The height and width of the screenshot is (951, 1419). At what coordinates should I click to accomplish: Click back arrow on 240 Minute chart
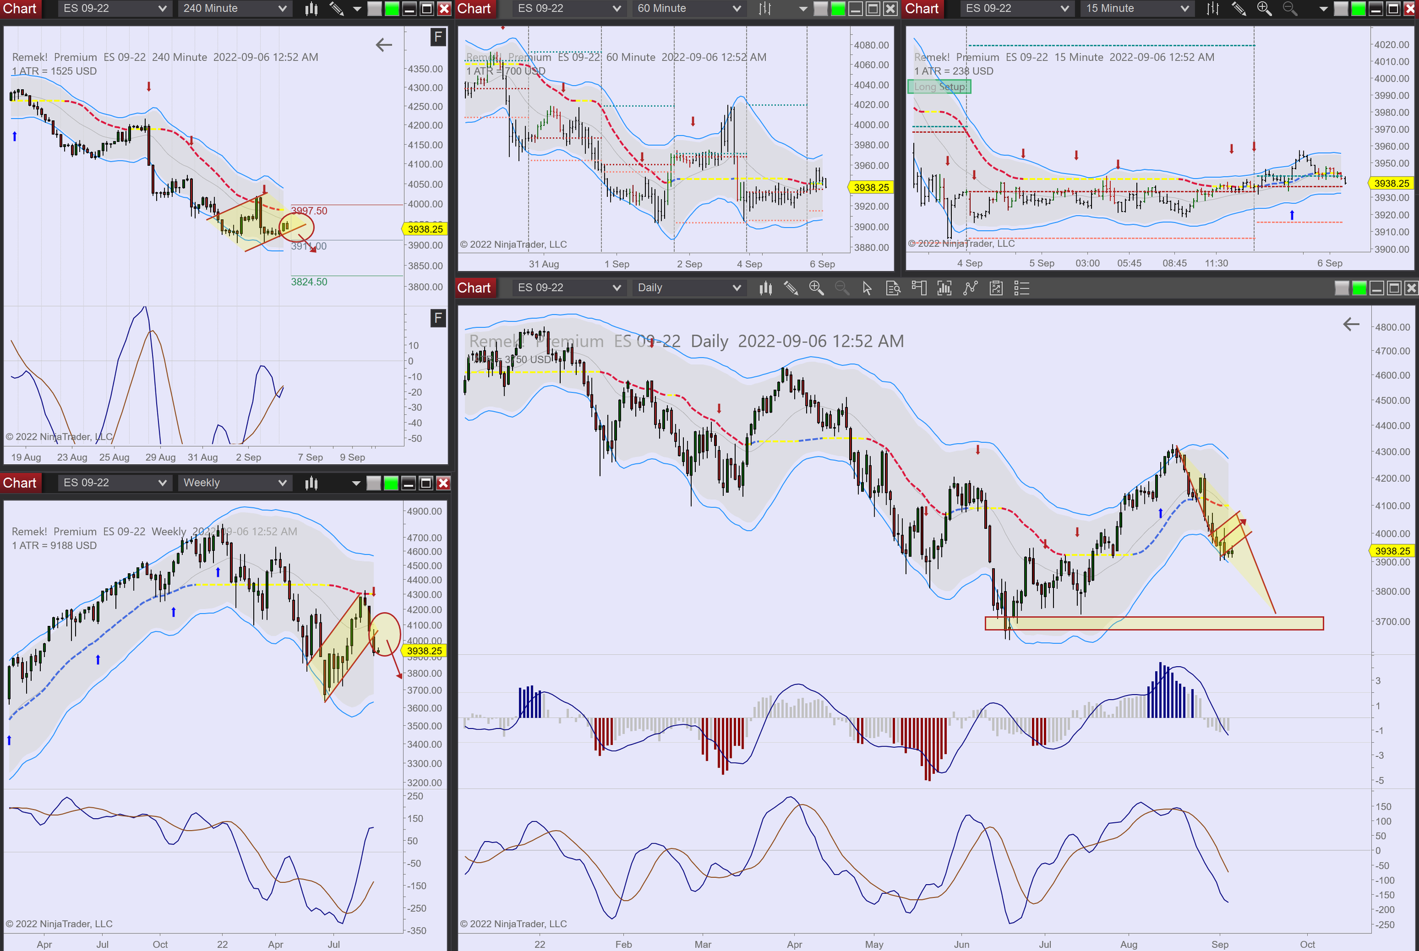384,44
